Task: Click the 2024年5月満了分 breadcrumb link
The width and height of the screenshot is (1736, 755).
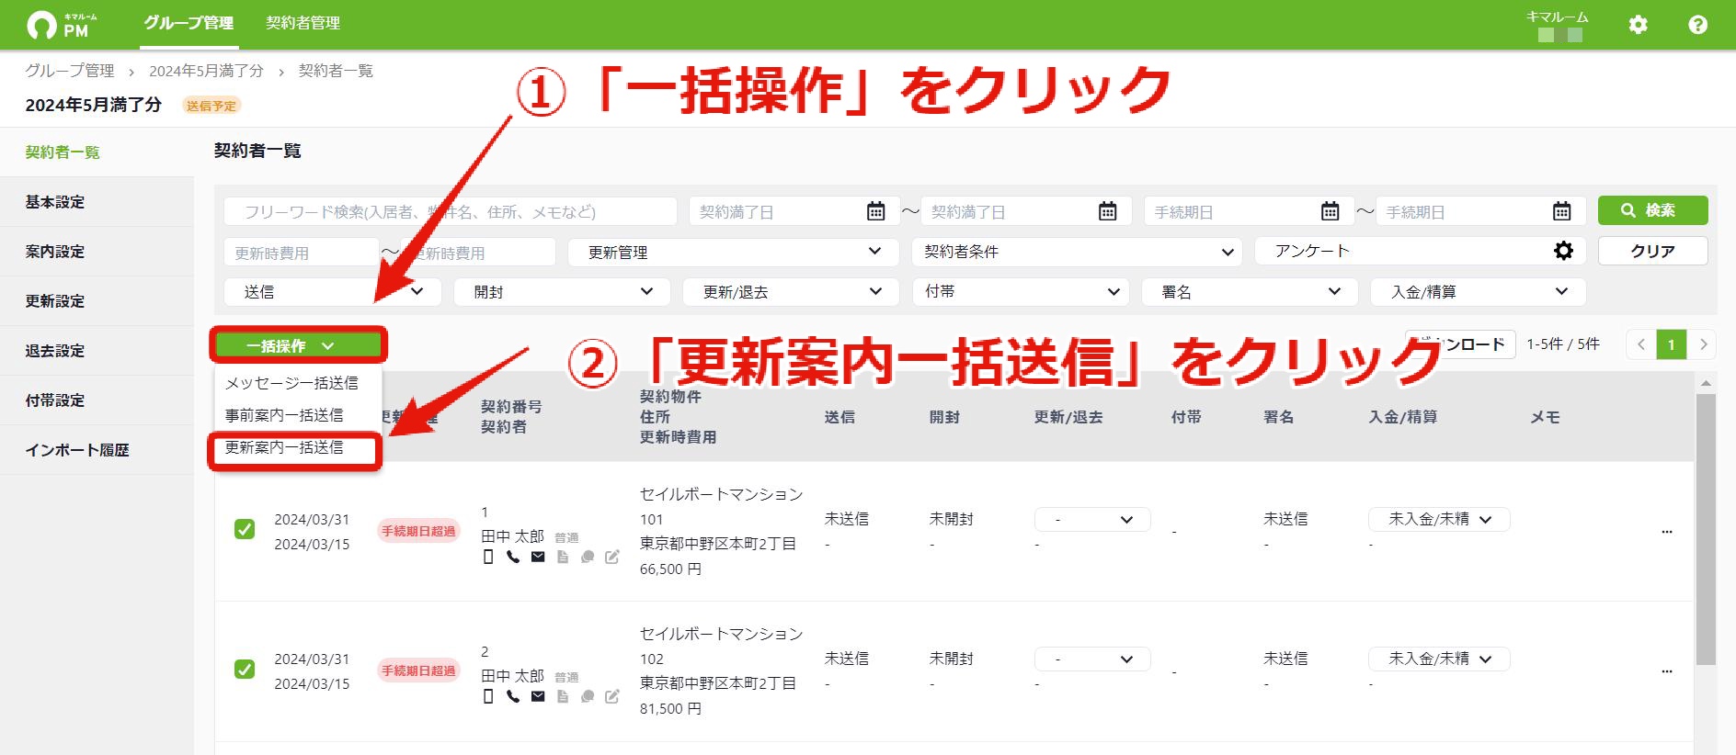Action: click(206, 71)
